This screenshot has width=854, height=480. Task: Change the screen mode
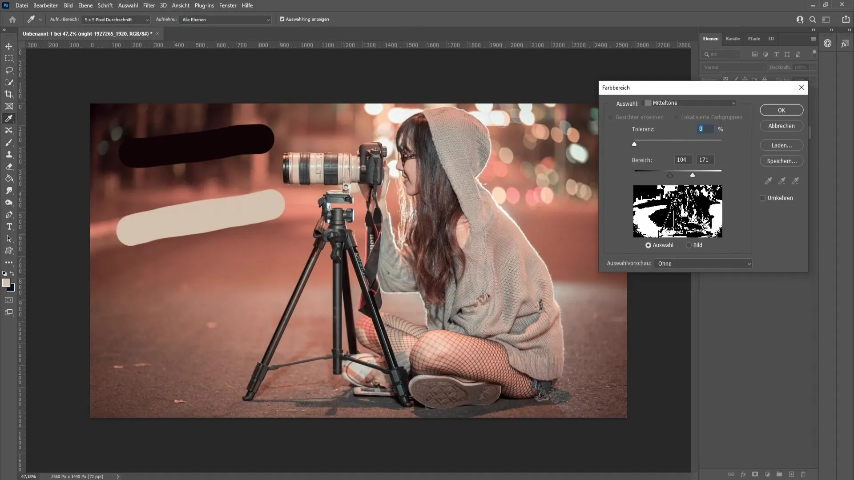click(x=9, y=312)
